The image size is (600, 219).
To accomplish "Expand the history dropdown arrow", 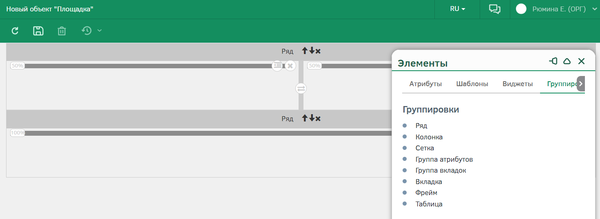I will click(x=100, y=31).
